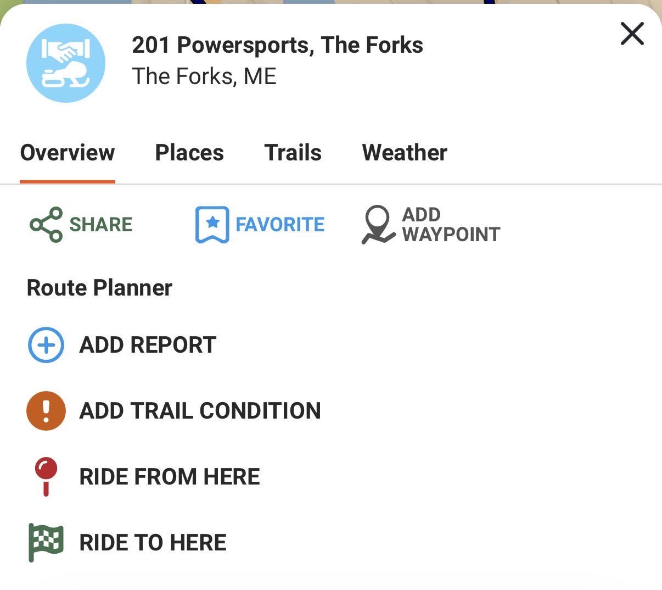
Task: Switch to the Trails tab
Action: click(293, 153)
